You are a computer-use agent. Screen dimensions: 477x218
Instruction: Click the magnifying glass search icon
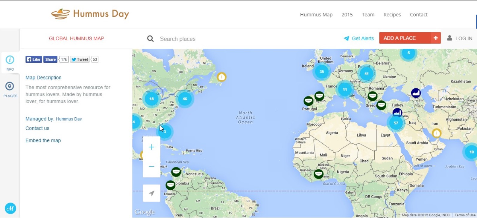coord(151,39)
